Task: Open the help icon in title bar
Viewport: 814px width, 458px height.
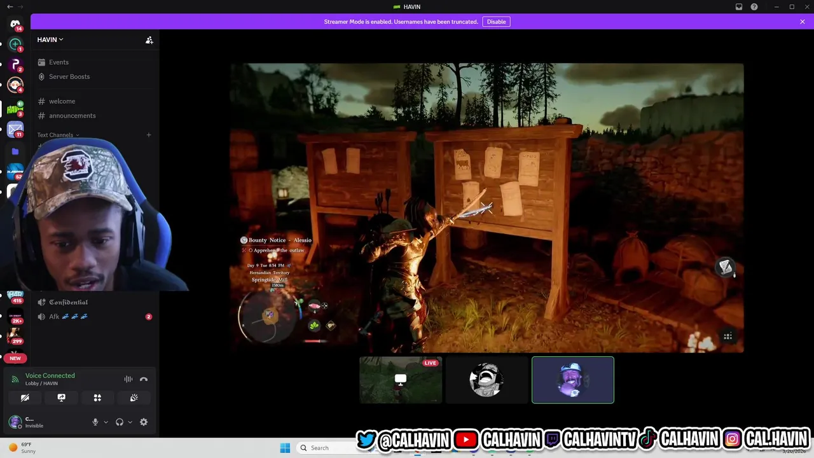Action: point(754,6)
